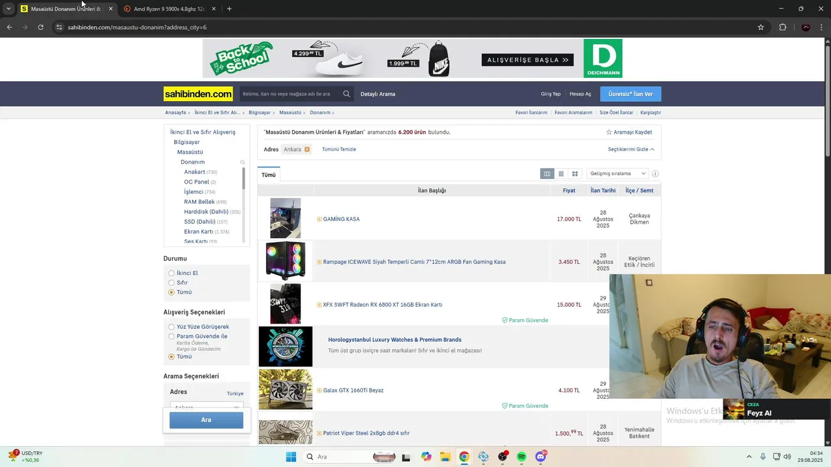Switch to gallery grid view icon
Image resolution: width=831 pixels, height=467 pixels.
[575, 174]
